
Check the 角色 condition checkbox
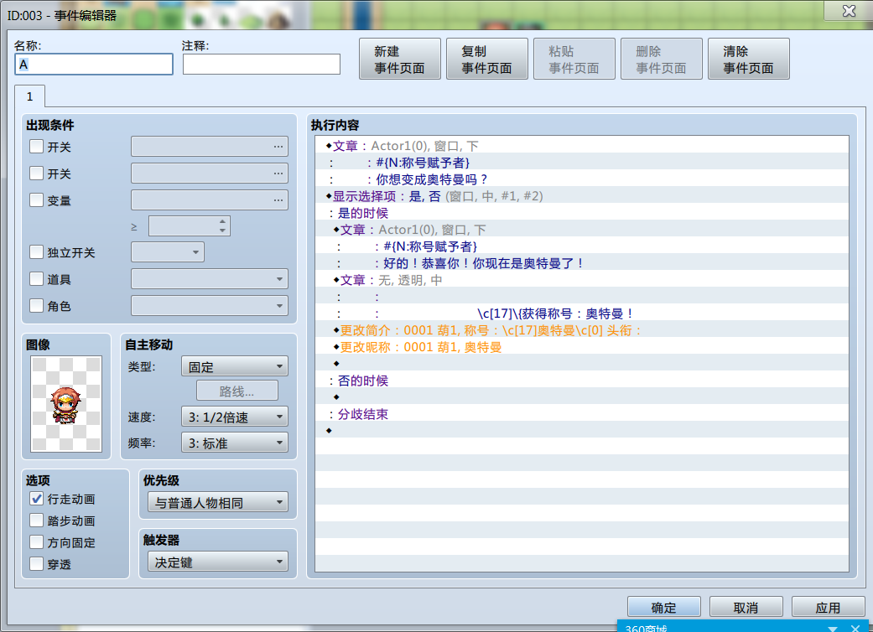[36, 305]
